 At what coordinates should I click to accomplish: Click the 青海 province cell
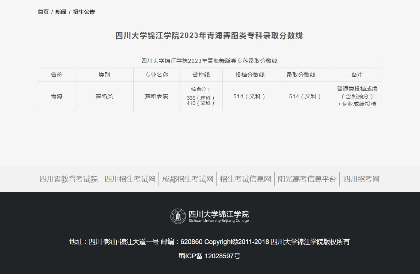pos(57,96)
